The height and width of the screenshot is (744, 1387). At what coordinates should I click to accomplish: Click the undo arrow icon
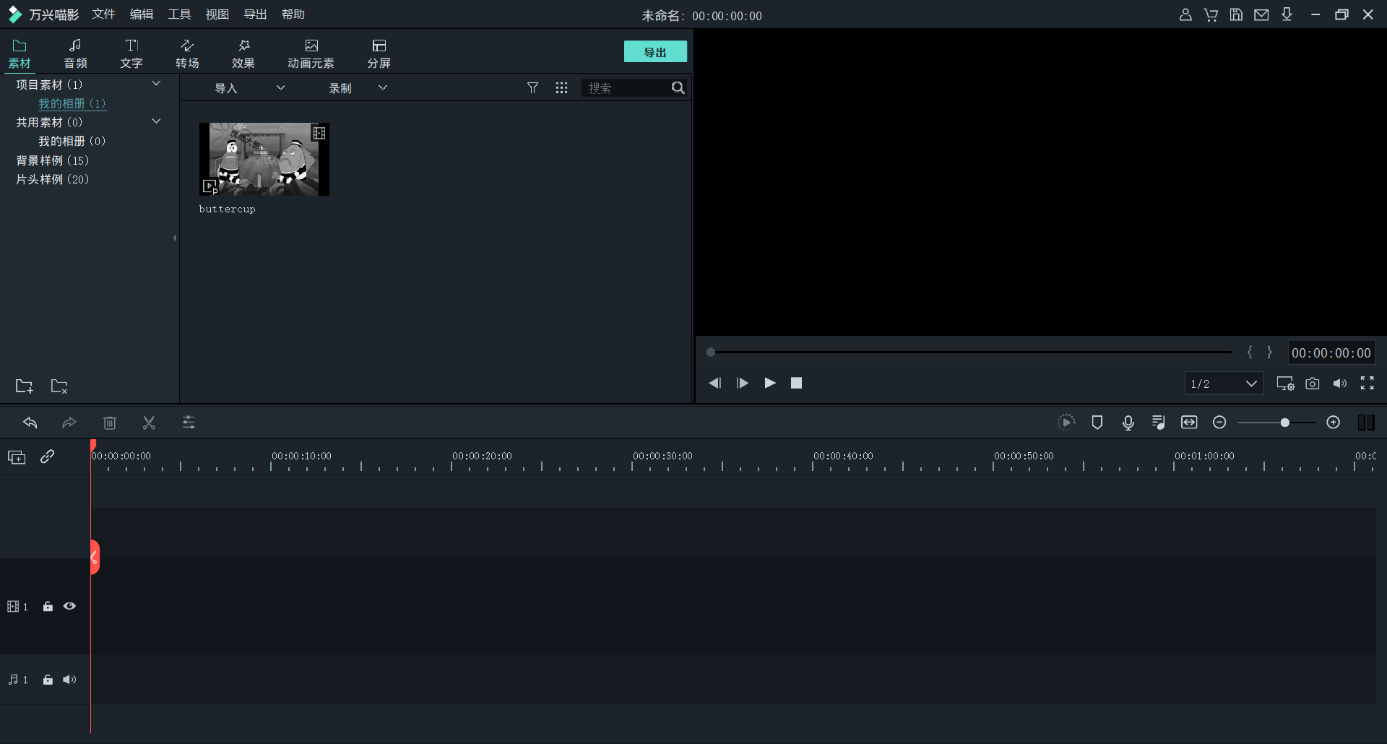pos(30,423)
